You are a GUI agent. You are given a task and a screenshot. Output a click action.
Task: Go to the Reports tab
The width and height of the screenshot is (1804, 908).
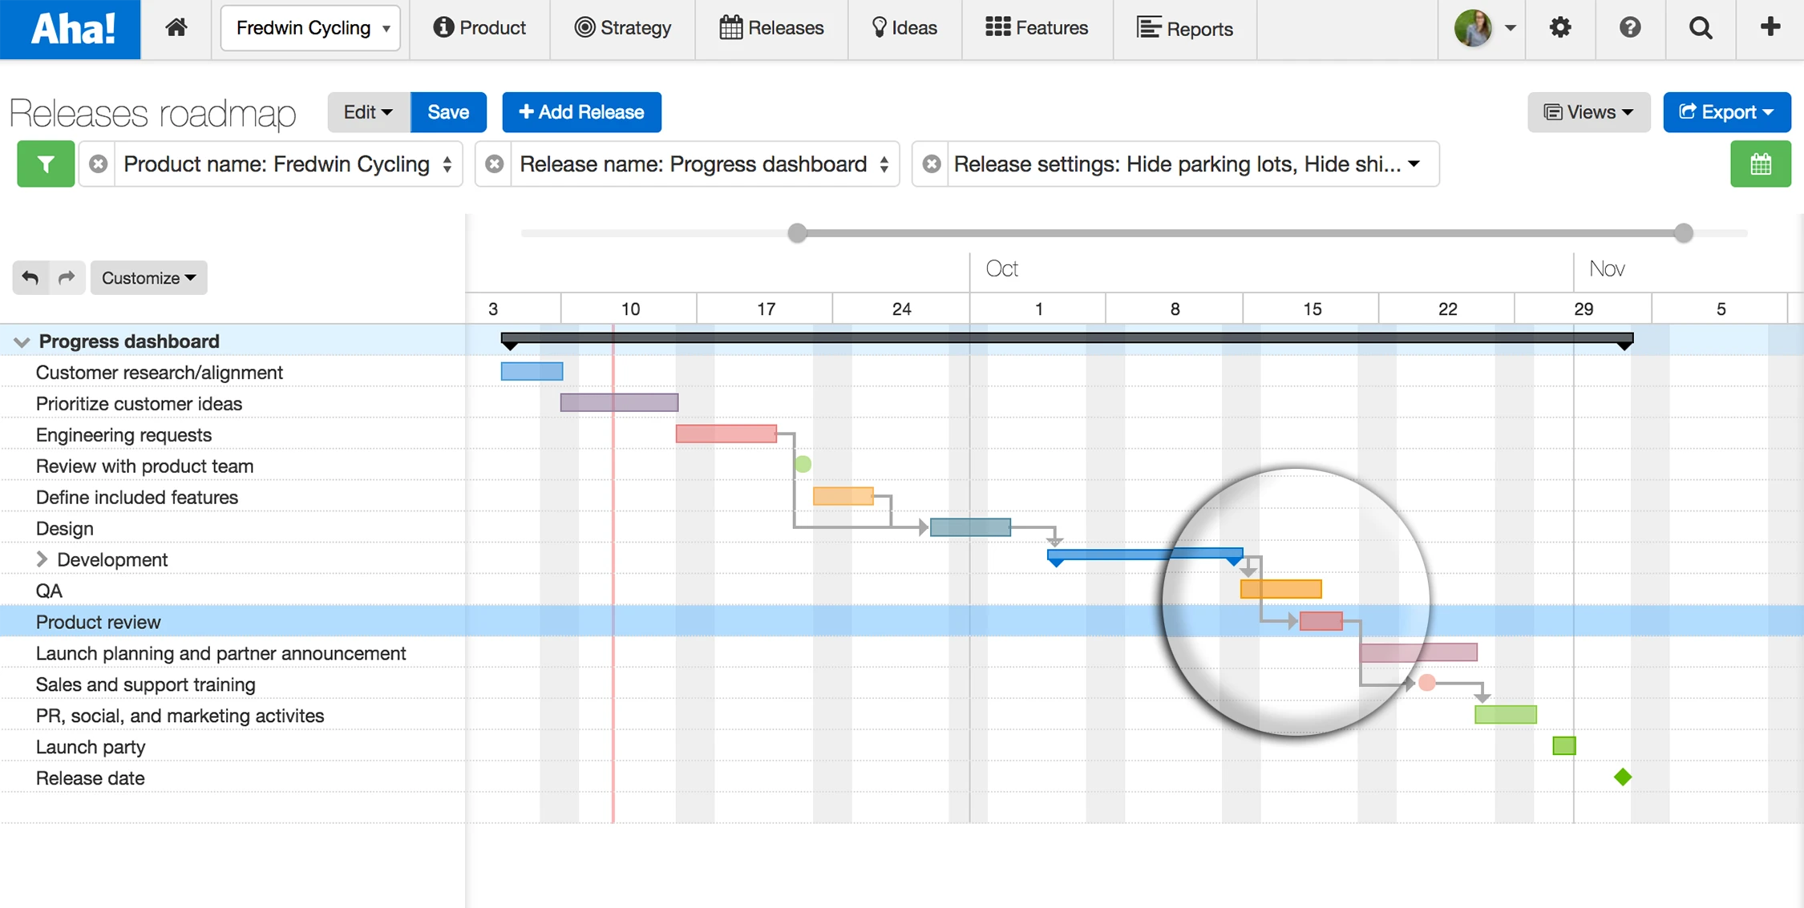coord(1184,28)
